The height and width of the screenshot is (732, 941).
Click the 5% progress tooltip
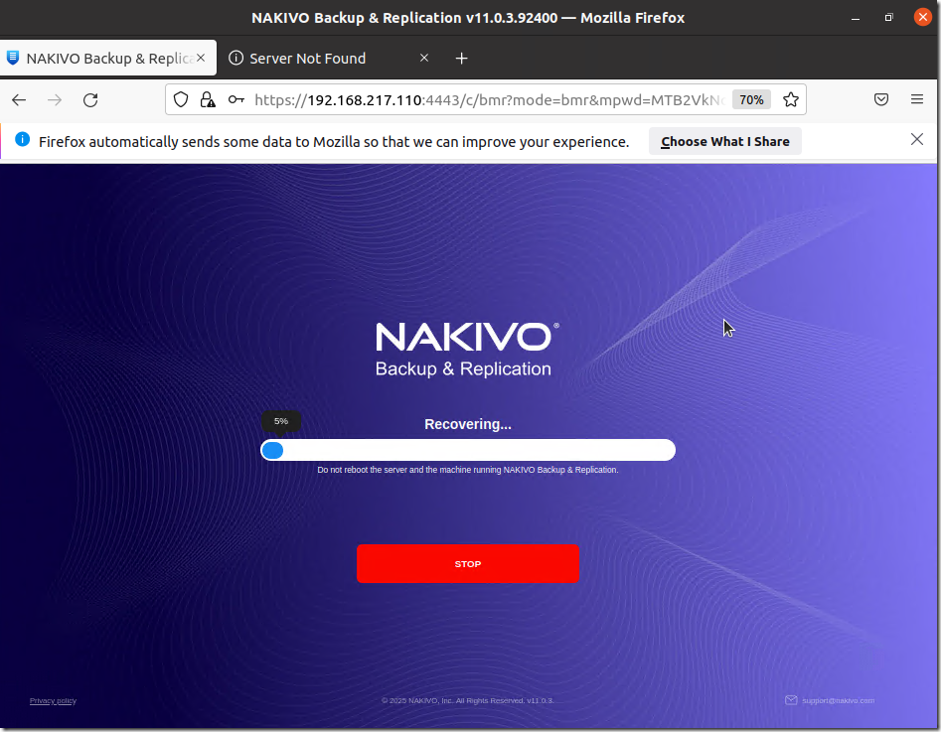[281, 421]
